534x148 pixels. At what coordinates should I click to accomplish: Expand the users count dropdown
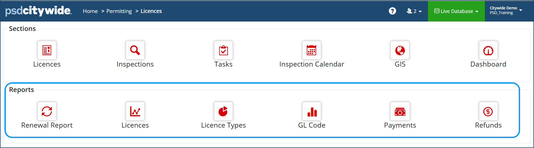coord(414,11)
